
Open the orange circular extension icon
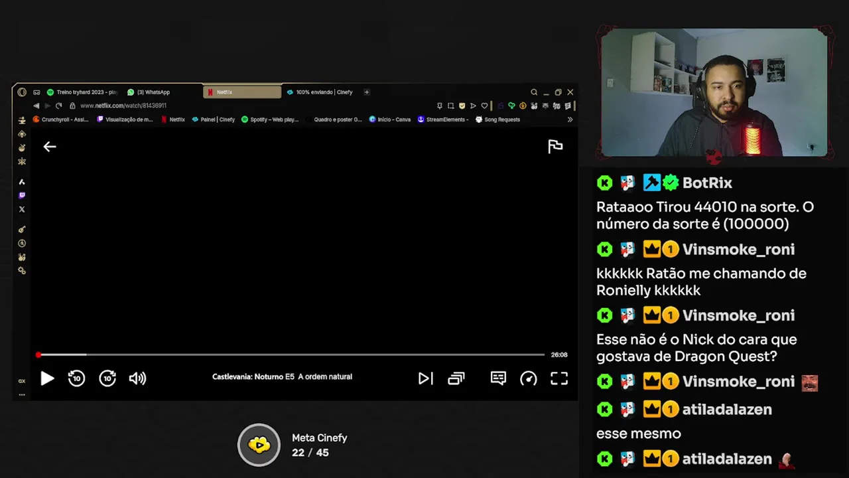(x=523, y=106)
